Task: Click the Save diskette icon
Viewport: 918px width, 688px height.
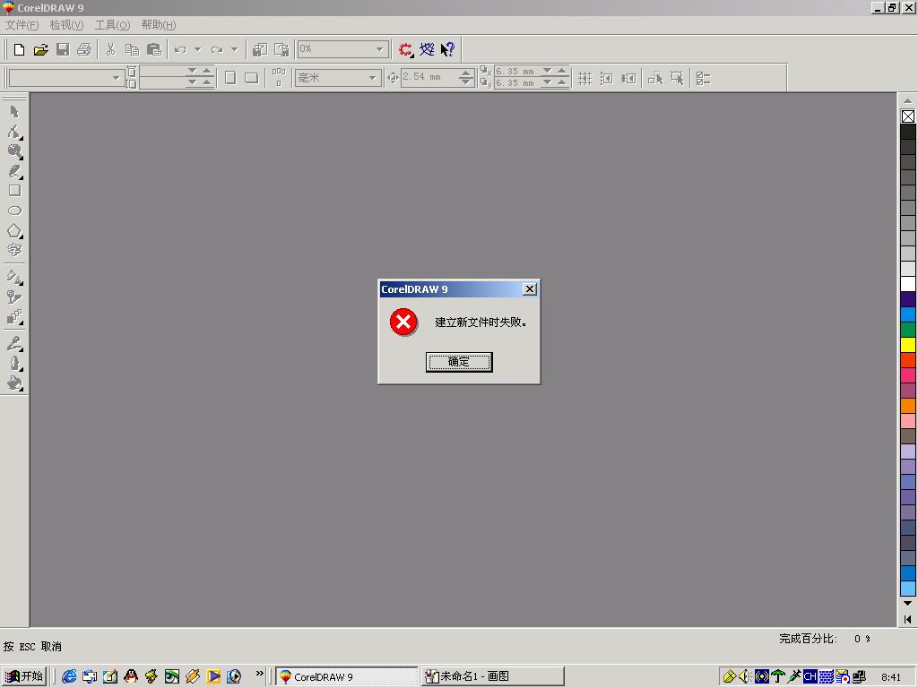Action: 63,50
